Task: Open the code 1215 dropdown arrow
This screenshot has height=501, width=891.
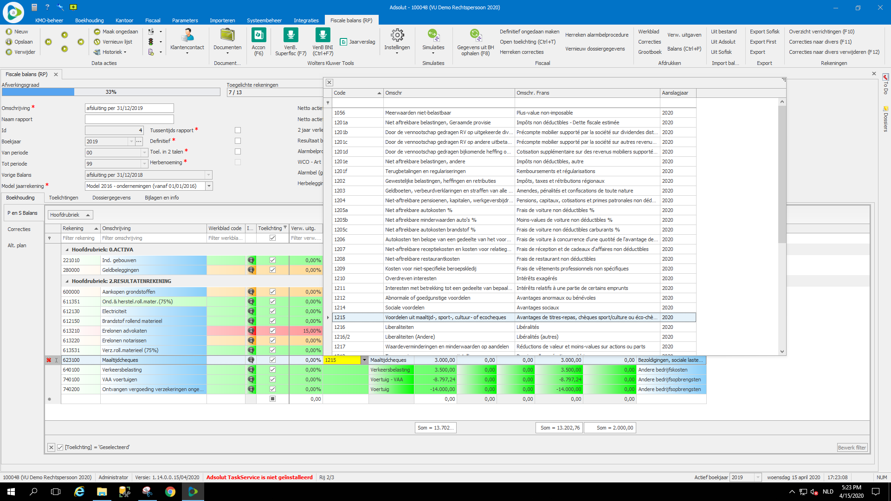Action: (x=364, y=360)
